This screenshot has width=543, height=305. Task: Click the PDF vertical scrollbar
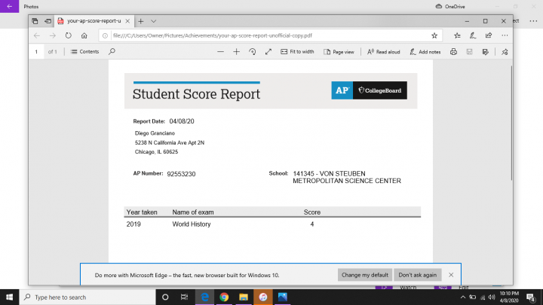[511, 123]
